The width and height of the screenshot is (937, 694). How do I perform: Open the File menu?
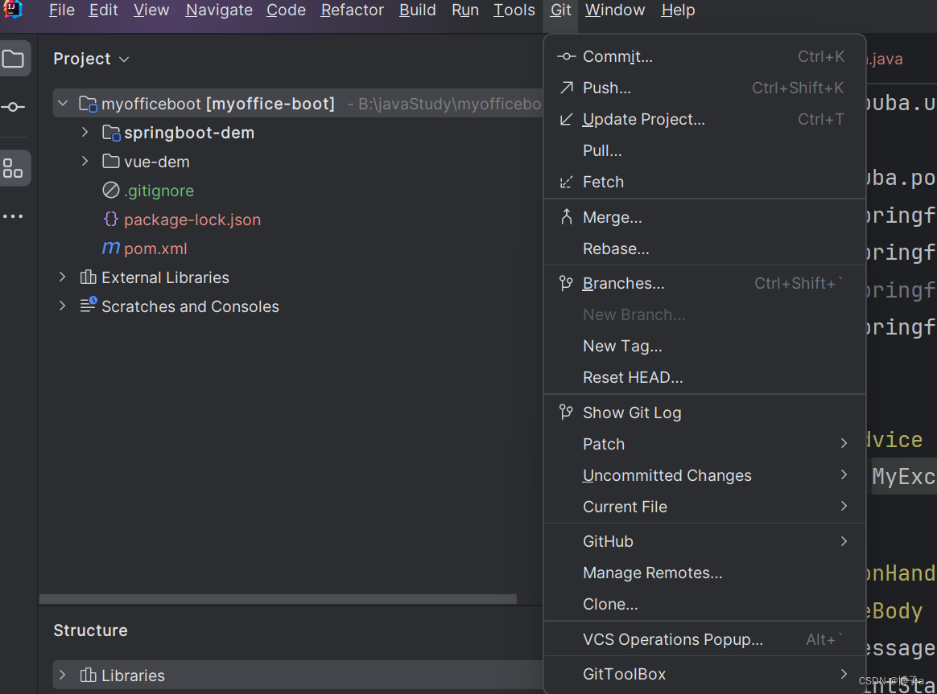61,10
